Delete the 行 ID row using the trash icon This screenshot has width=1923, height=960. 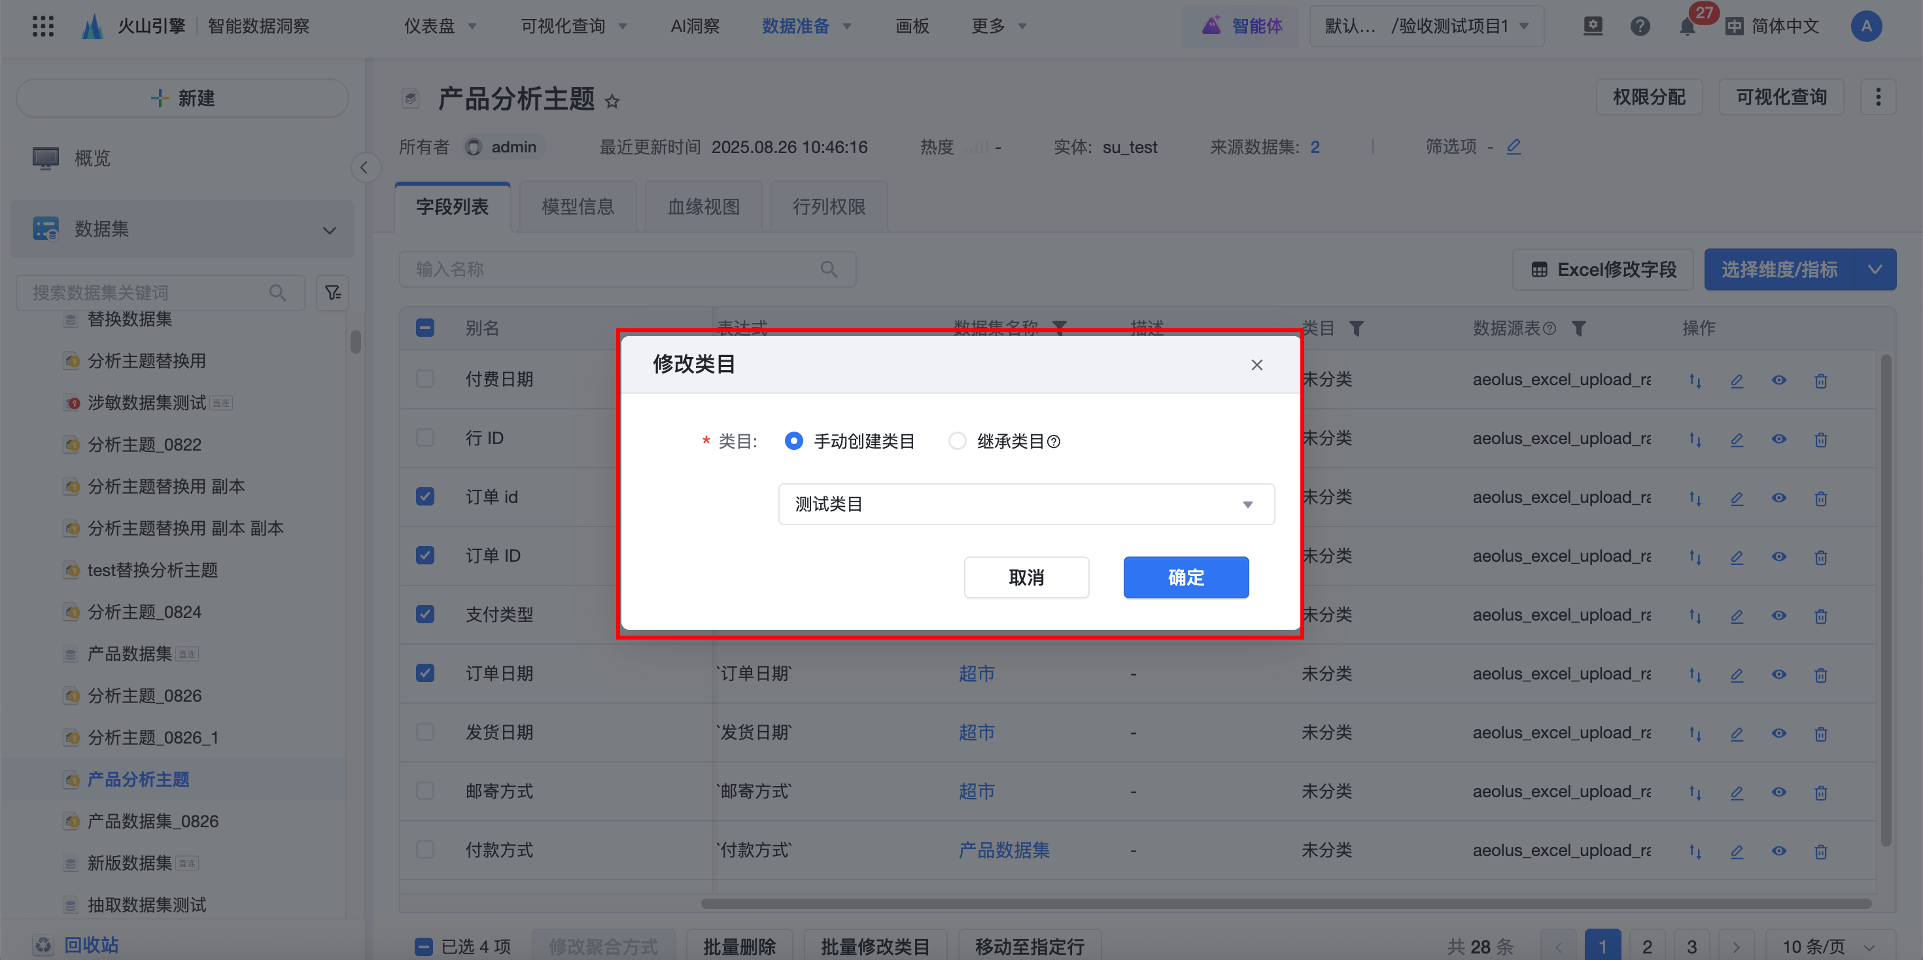coord(1821,439)
